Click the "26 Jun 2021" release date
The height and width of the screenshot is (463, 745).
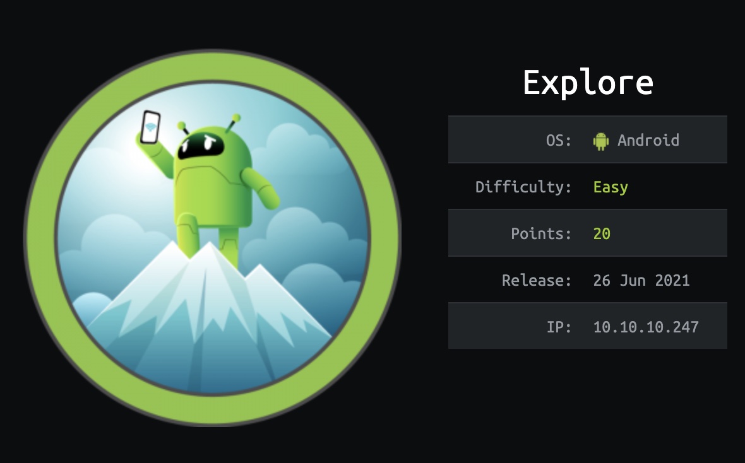click(641, 280)
